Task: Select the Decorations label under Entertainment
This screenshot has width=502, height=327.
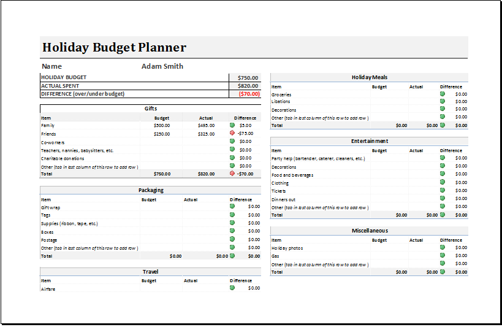Action: (284, 167)
